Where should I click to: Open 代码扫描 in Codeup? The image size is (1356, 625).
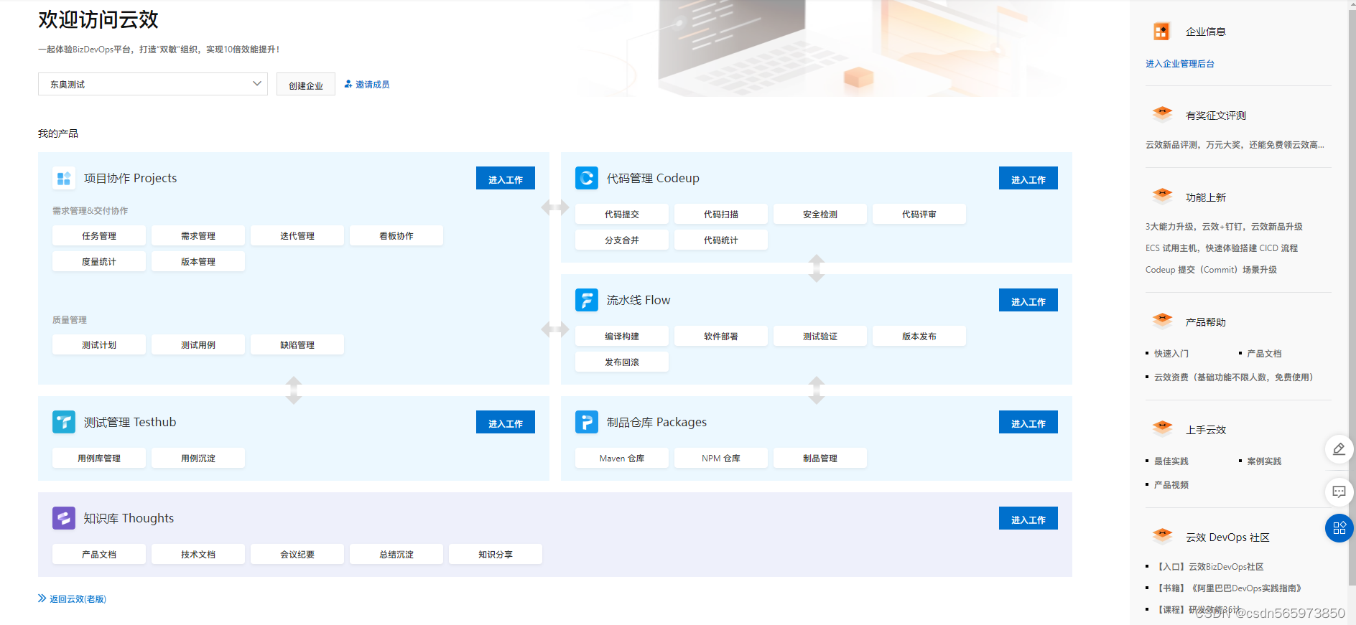721,214
